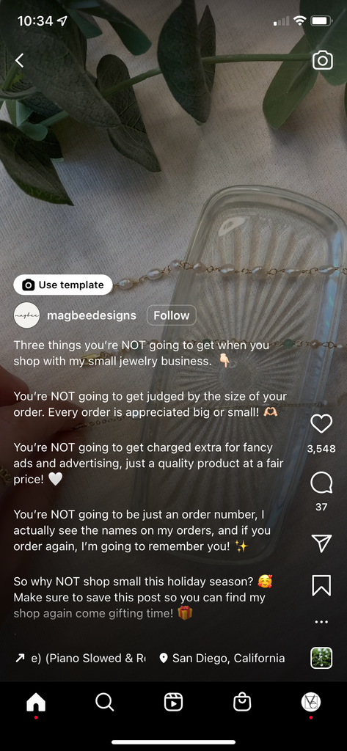Open Shop bag tab

pos(242,703)
